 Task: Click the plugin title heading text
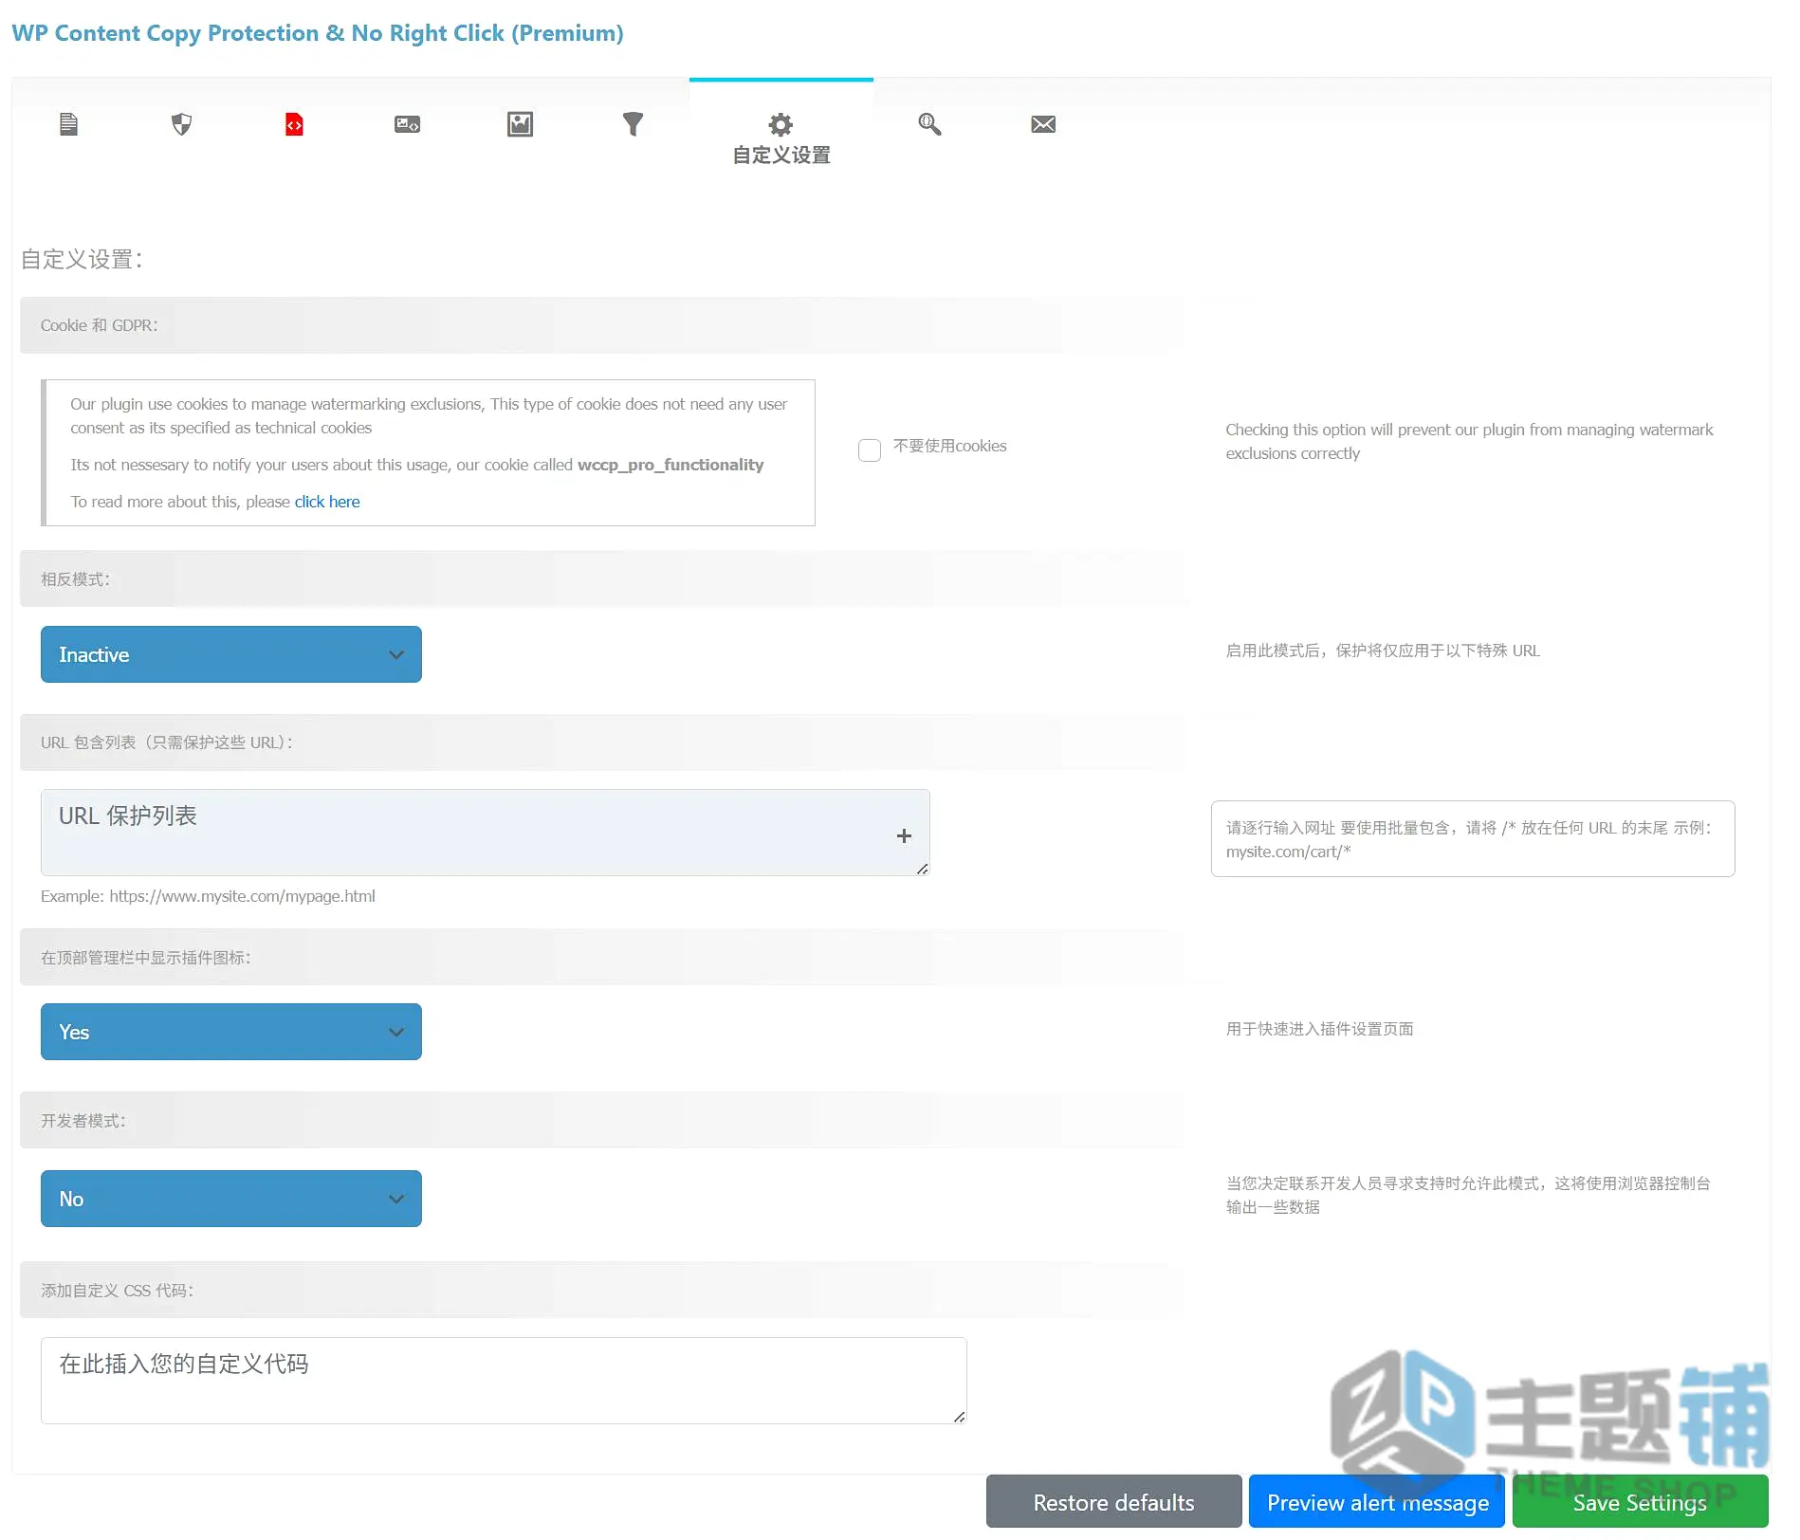[318, 33]
